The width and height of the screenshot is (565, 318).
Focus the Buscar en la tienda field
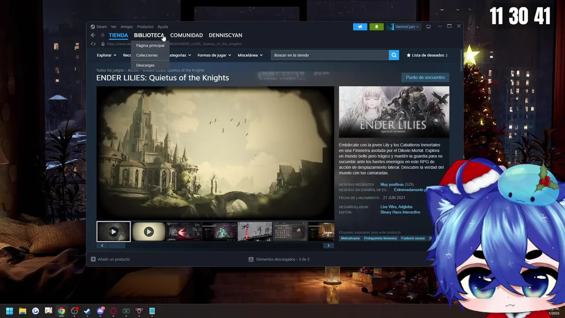[330, 55]
